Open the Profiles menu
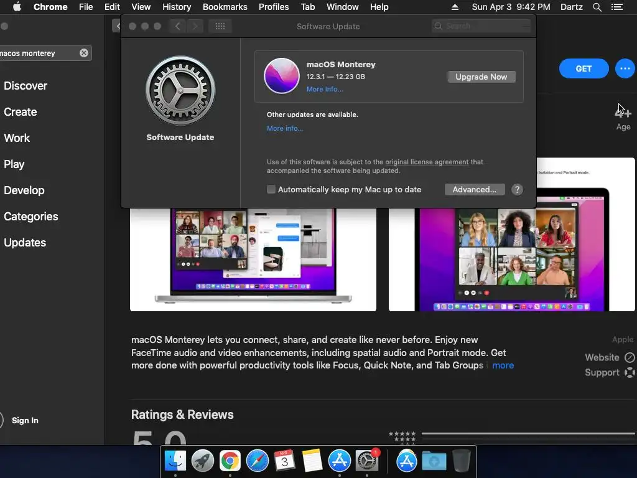Image resolution: width=637 pixels, height=478 pixels. pyautogui.click(x=274, y=7)
